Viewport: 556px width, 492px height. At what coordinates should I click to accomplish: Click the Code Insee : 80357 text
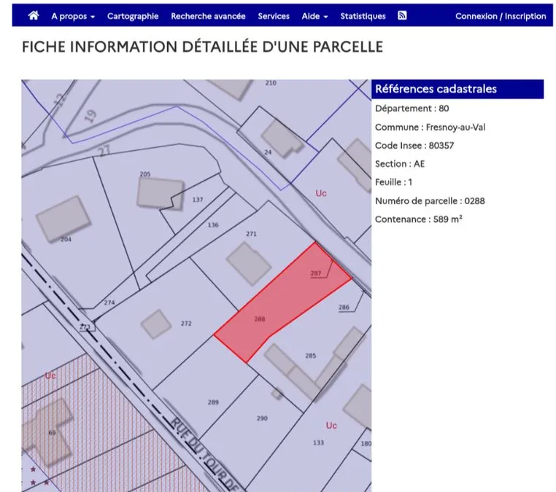point(414,146)
